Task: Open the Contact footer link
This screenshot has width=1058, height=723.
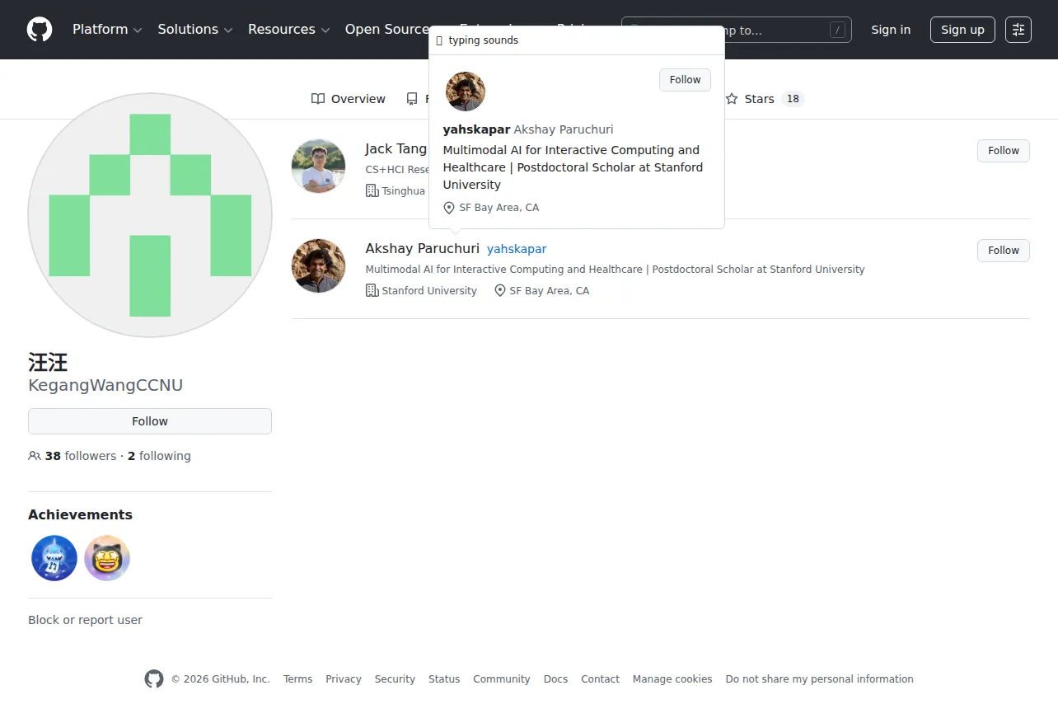Action: point(600,679)
